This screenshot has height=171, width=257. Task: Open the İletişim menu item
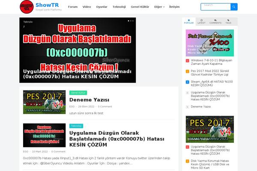pos(174,7)
